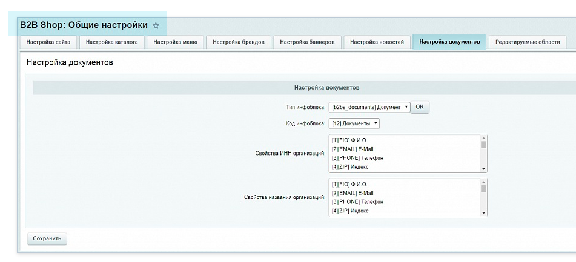Open the Настройка сайта tab
The width and height of the screenshot is (576, 262).
(48, 42)
